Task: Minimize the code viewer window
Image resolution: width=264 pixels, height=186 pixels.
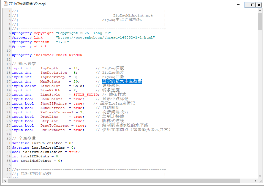Action: tap(247, 5)
